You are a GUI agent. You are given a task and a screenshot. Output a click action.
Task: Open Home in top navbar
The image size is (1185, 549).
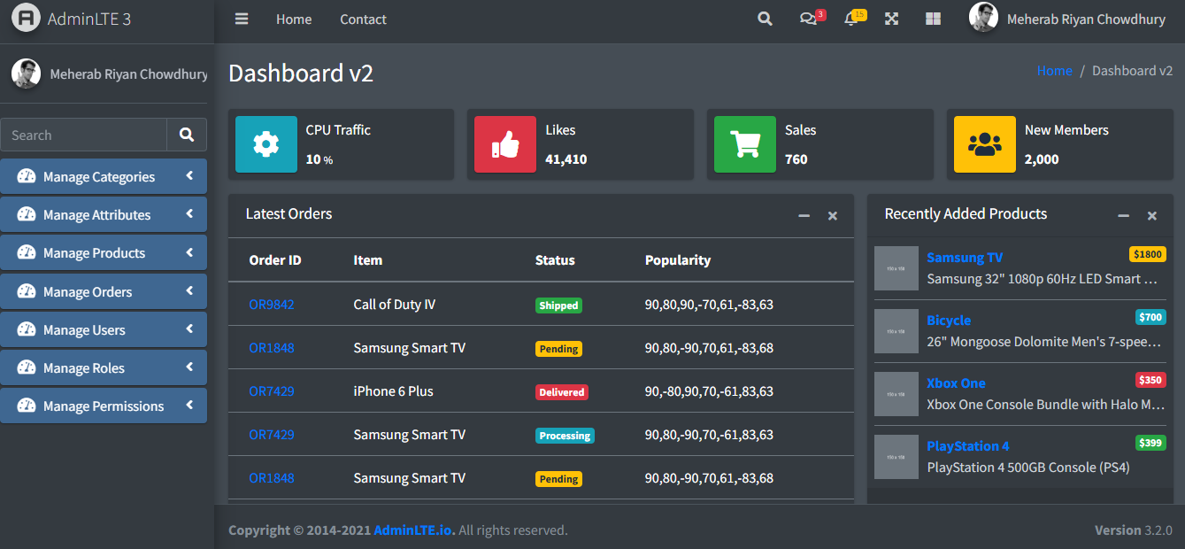pos(294,19)
